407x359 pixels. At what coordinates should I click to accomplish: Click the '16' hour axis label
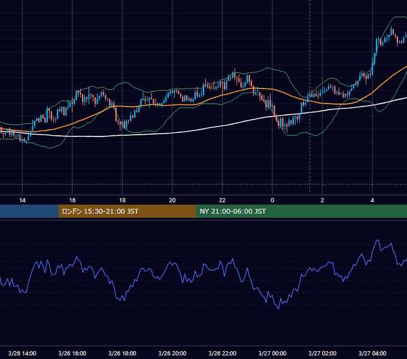pyautogui.click(x=72, y=200)
